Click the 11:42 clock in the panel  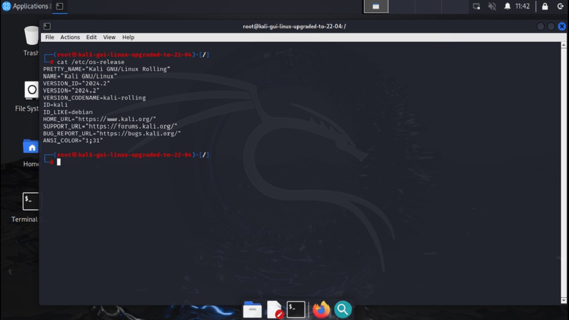(522, 6)
